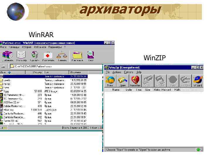The image size is (211, 158).
Task: Open the Options menu in WinZip
Action: [129, 72]
